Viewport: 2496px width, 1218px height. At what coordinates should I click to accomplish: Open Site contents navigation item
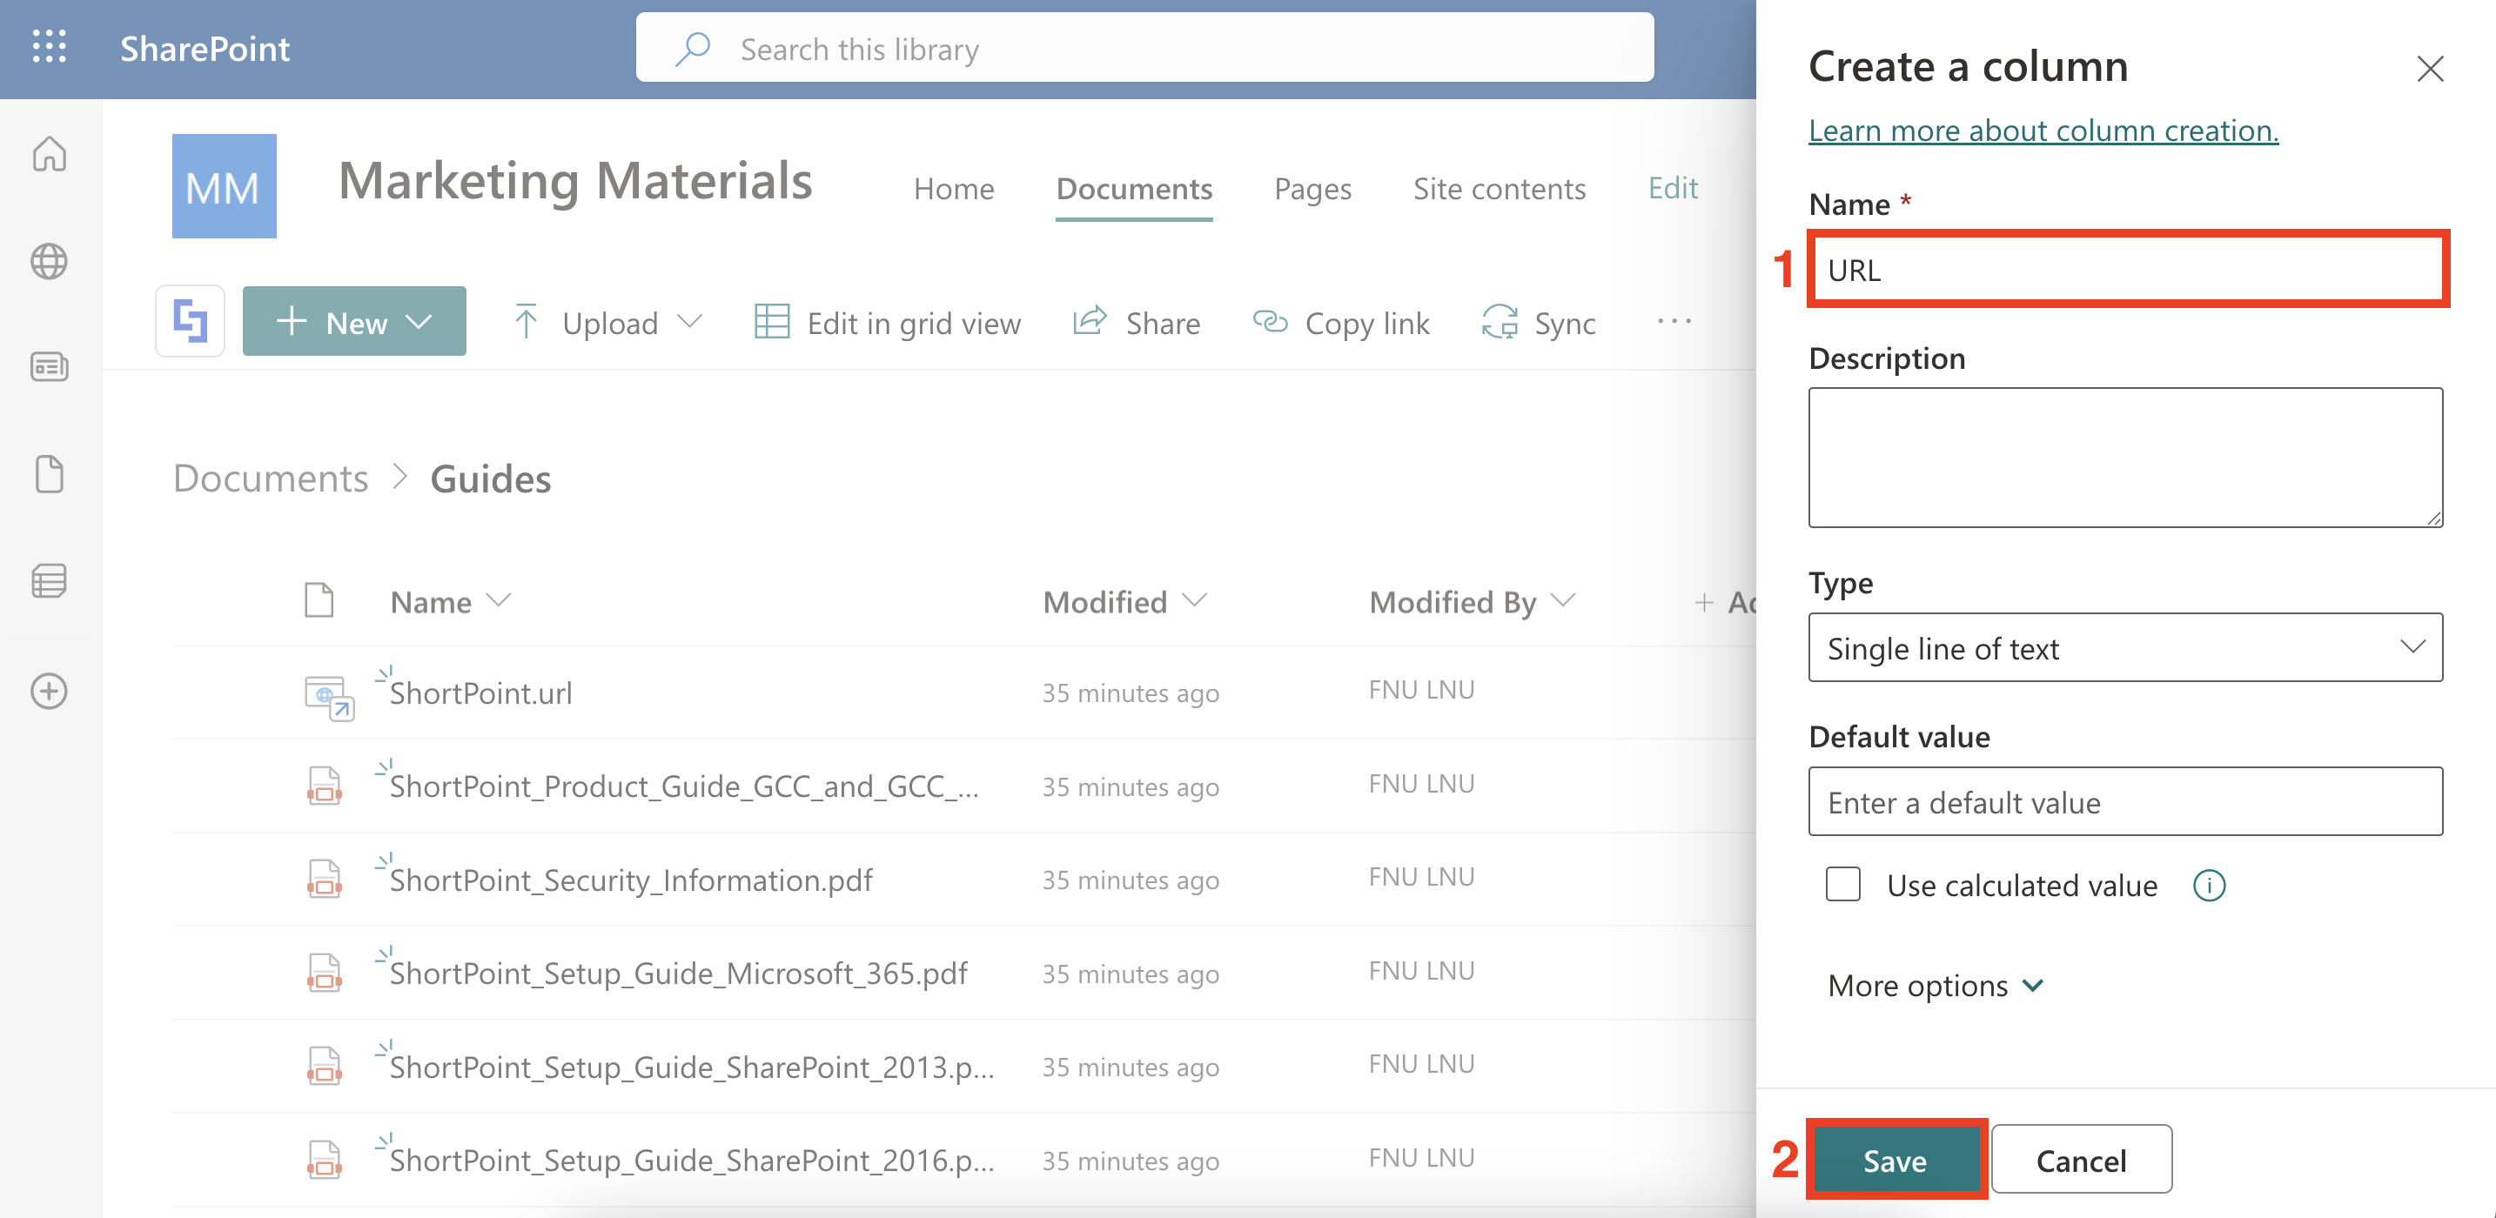[1499, 189]
